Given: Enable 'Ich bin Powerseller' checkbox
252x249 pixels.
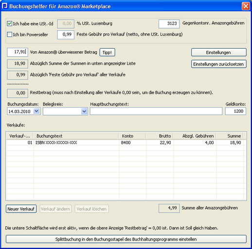Looking at the screenshot, I should (x=9, y=35).
